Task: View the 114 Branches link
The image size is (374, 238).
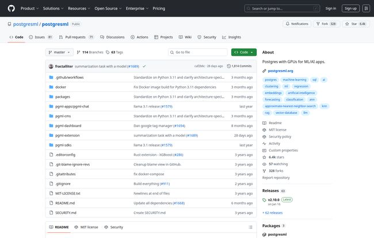Action: pos(90,52)
